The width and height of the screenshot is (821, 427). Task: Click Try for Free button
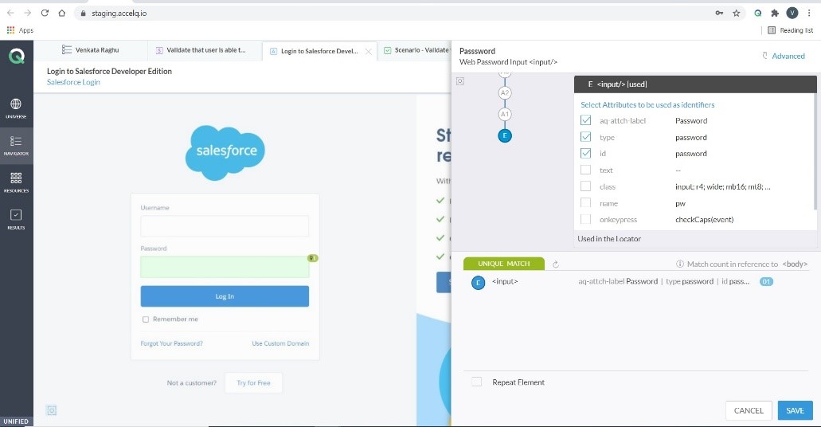coord(253,382)
